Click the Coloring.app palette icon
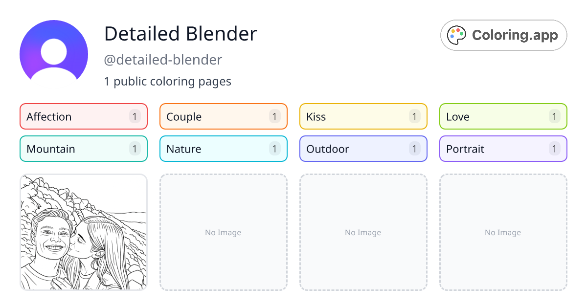587x308 pixels. coord(457,35)
